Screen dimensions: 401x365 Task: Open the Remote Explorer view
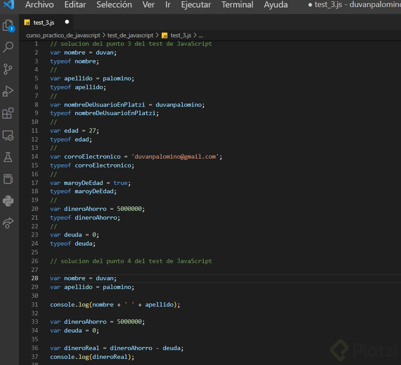click(8, 135)
